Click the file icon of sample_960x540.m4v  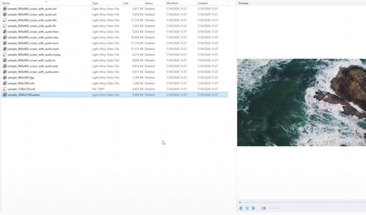(x=5, y=83)
